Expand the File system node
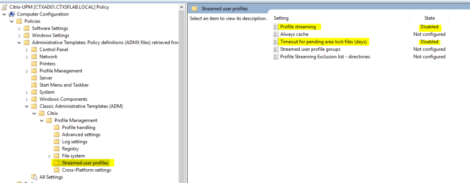470x183 pixels. tap(49, 156)
